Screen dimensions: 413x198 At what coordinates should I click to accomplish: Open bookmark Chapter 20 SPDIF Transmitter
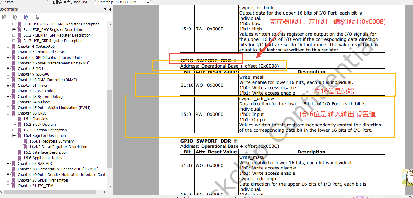[43, 180]
